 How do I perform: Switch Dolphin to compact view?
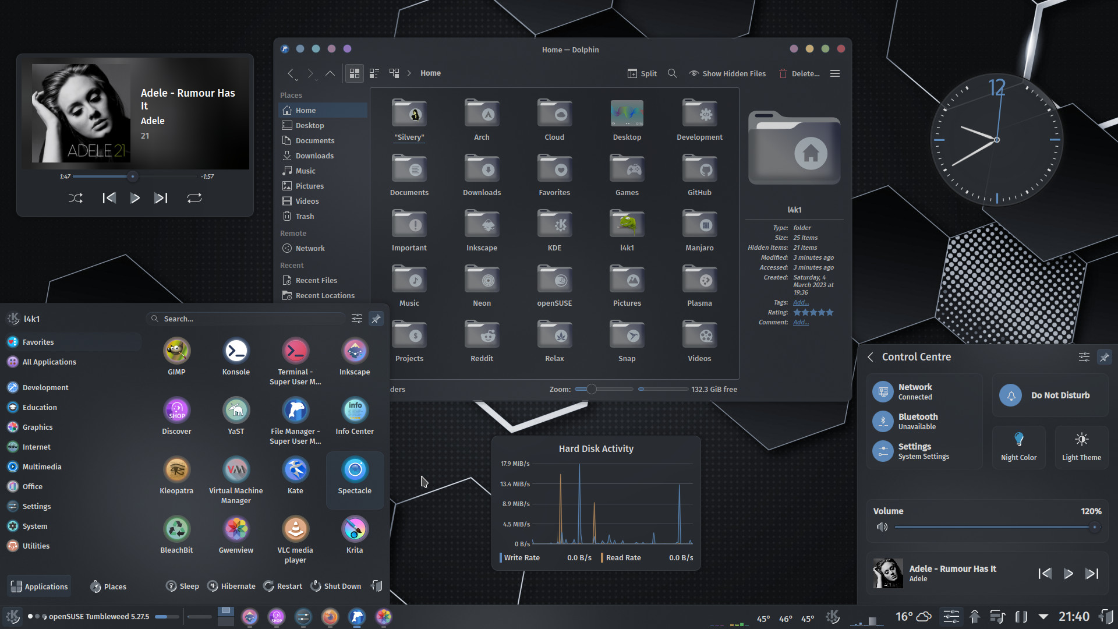(x=374, y=73)
